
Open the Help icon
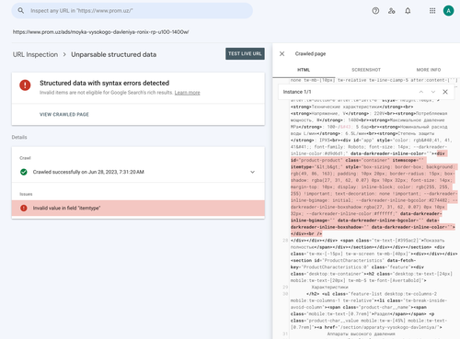[375, 11]
